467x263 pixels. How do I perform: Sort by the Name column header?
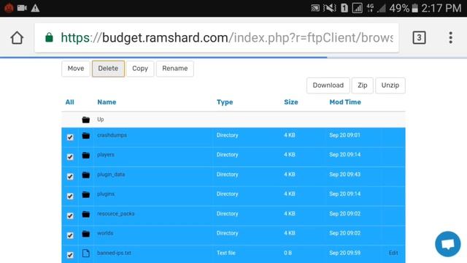click(x=107, y=102)
